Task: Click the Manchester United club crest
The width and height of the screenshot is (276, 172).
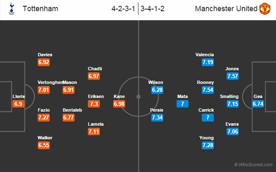Action: 265,9
